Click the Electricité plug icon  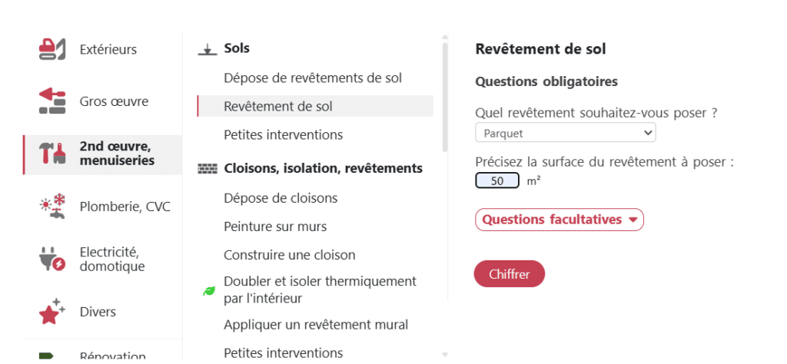pyautogui.click(x=52, y=260)
